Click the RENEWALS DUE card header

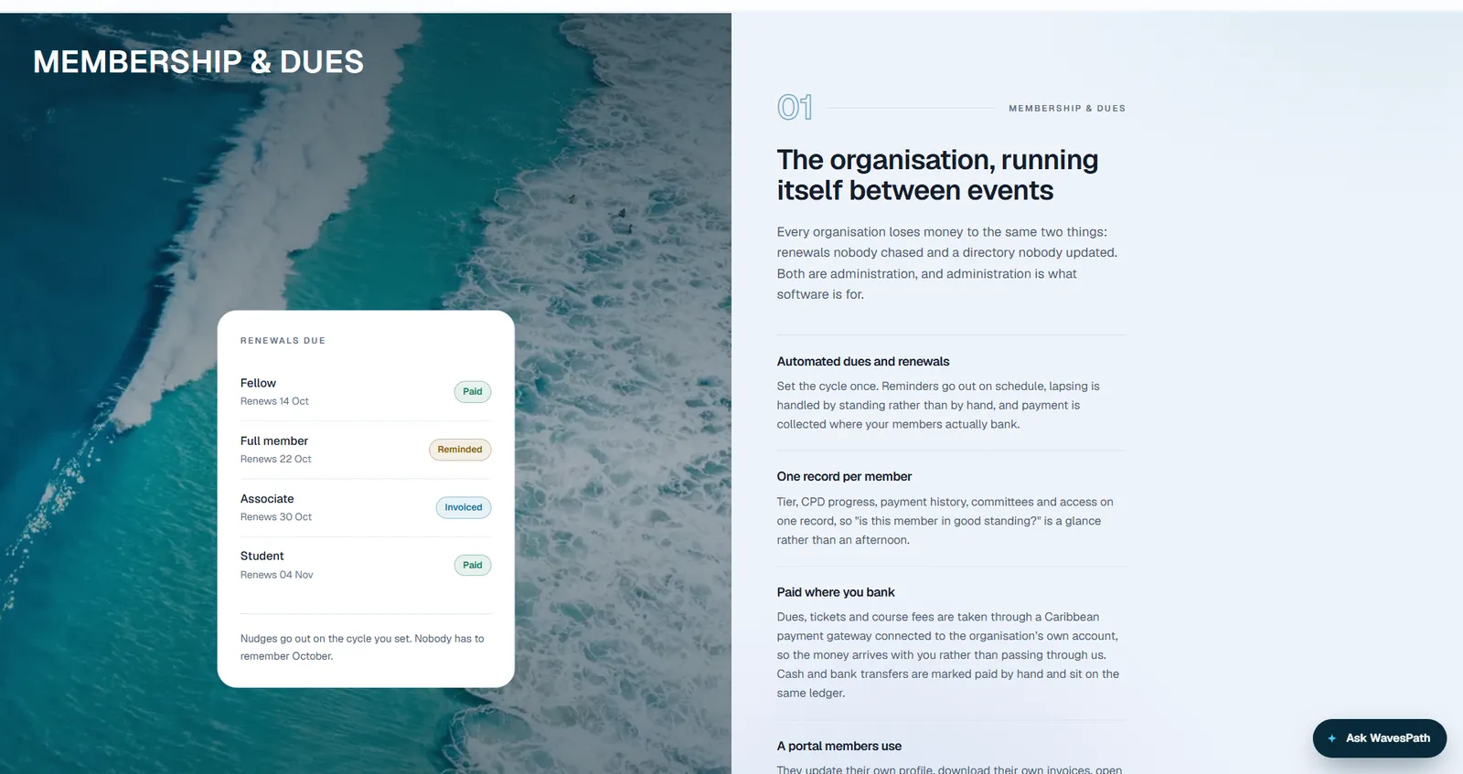coord(283,341)
